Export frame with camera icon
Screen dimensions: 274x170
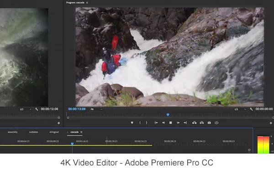[209, 123]
